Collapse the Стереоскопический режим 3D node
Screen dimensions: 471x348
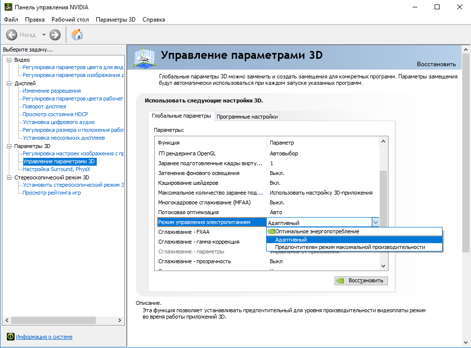click(9, 178)
